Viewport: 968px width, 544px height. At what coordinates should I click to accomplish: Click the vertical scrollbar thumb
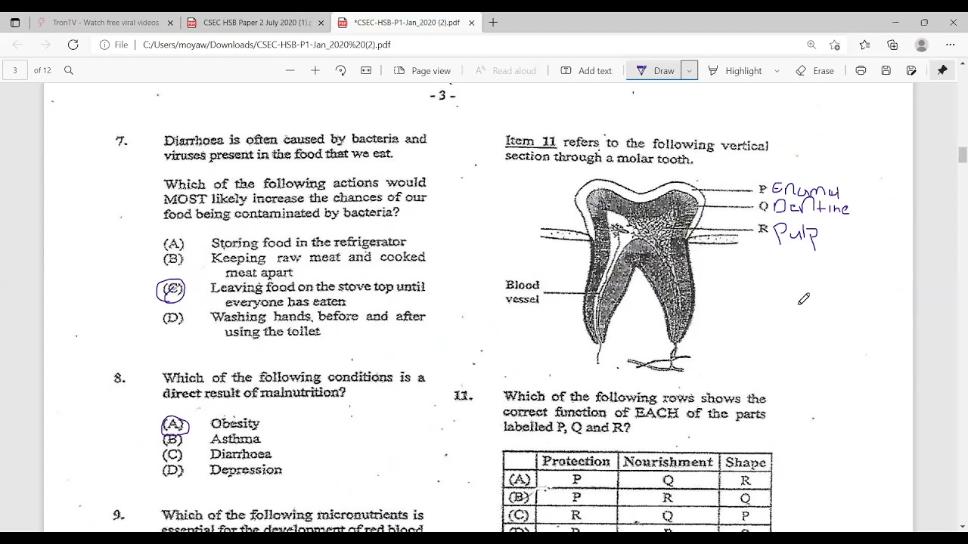963,155
